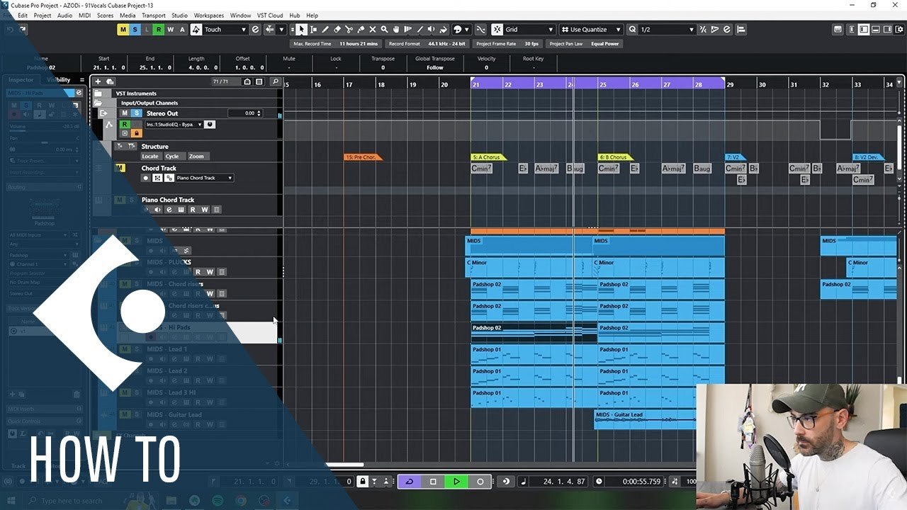Collapse the Input/Output Channels folder
907x510 pixels.
point(98,103)
